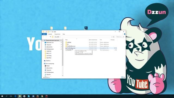174x98 pixels.
Task: Select Панель быстрого доступа node
Action: coord(52,40)
